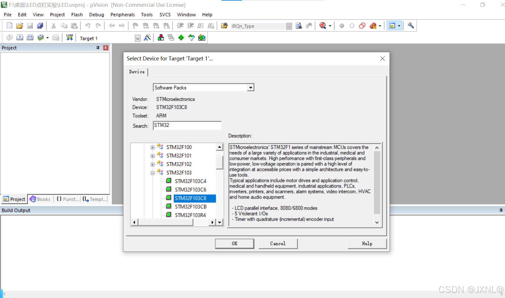This screenshot has height=298, width=505.
Task: Click device tree scroll up arrow
Action: pyautogui.click(x=220, y=147)
